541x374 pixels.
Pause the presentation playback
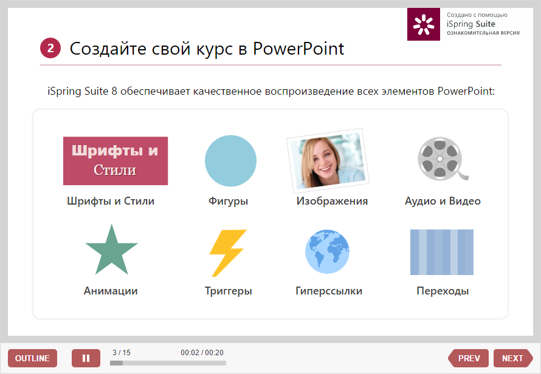tap(86, 358)
